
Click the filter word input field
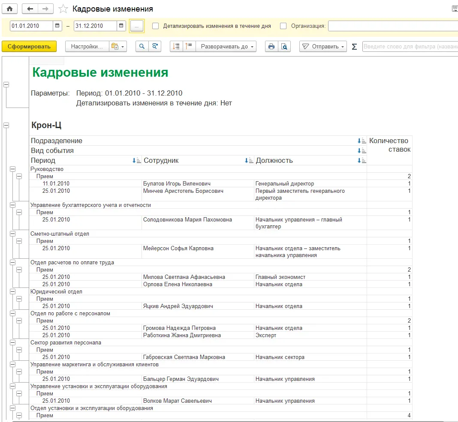[x=410, y=46]
